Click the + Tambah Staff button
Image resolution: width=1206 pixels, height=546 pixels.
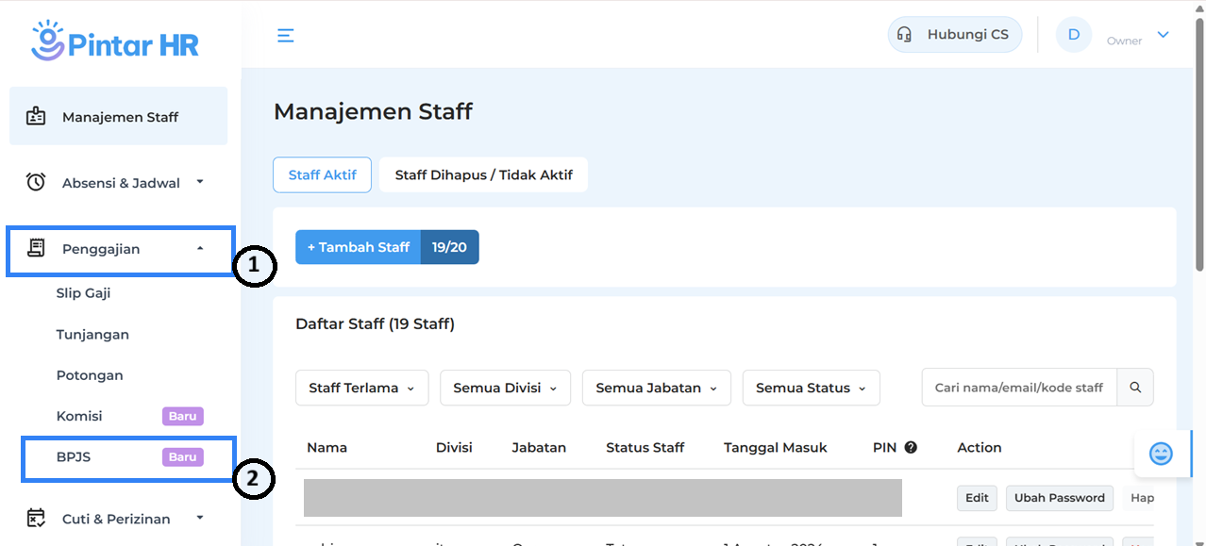[359, 247]
